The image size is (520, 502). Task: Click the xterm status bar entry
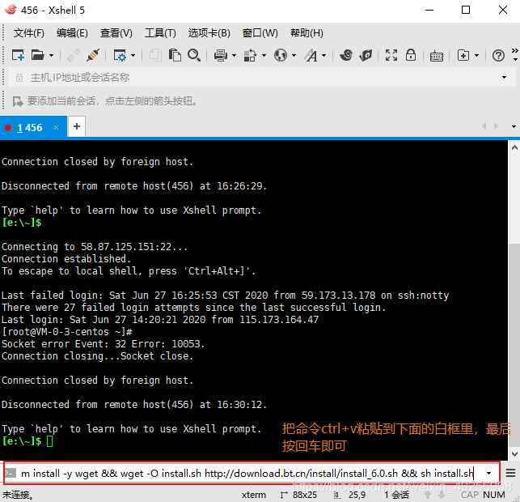(x=254, y=495)
